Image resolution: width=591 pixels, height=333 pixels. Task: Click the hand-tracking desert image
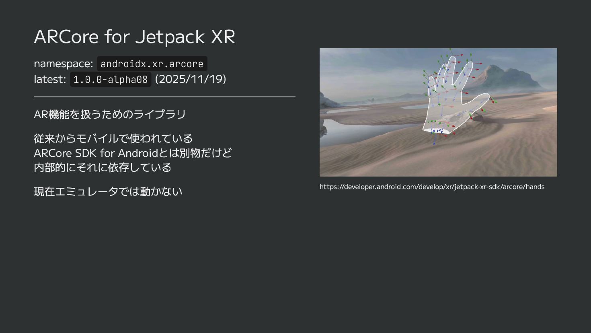tap(438, 112)
